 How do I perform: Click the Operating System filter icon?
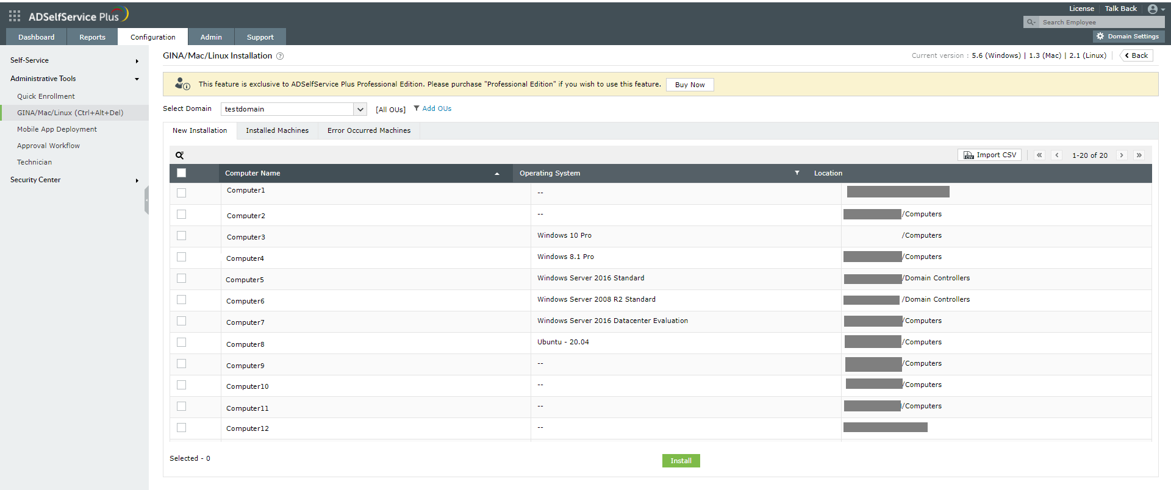pyautogui.click(x=797, y=173)
